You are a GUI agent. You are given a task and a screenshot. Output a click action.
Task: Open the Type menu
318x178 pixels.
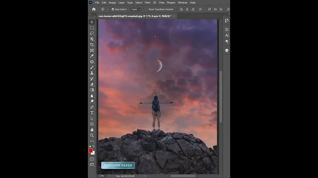(130, 3)
